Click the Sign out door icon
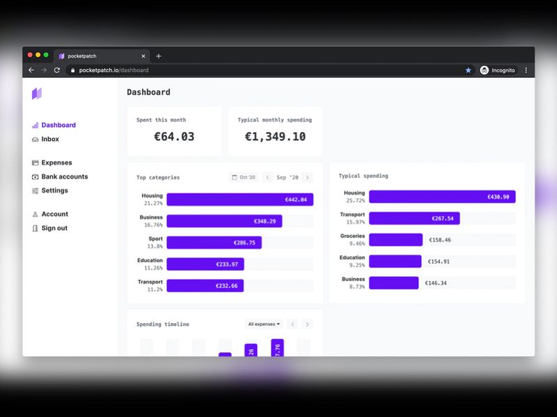Screen dimensions: 557x417 [36, 228]
